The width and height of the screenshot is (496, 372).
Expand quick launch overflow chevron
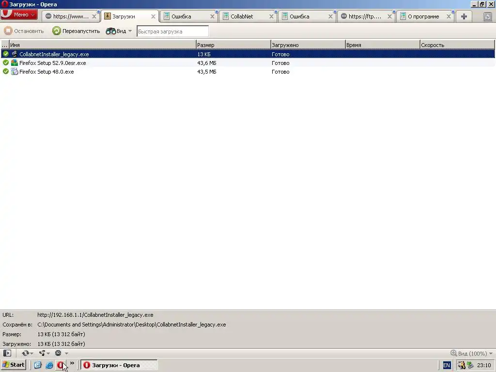[72, 363]
